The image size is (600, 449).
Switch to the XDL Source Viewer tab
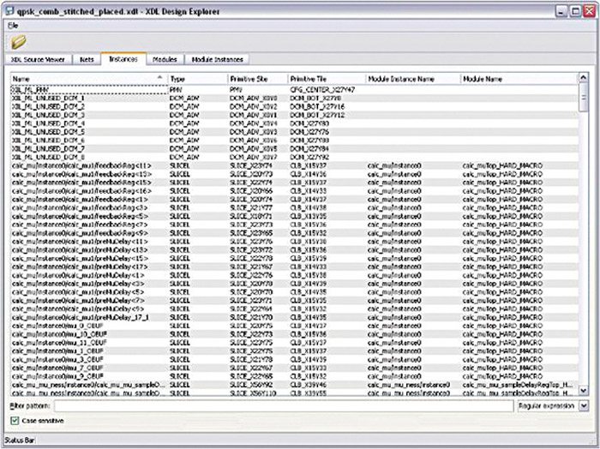[x=39, y=60]
